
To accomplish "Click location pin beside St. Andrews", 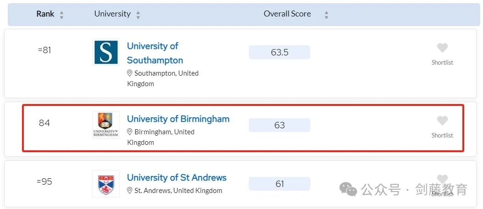I will tap(130, 191).
